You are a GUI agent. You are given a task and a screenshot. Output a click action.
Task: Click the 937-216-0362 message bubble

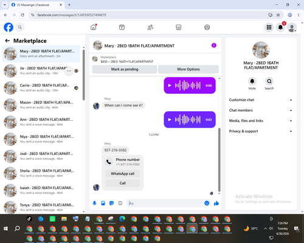[x=116, y=150]
